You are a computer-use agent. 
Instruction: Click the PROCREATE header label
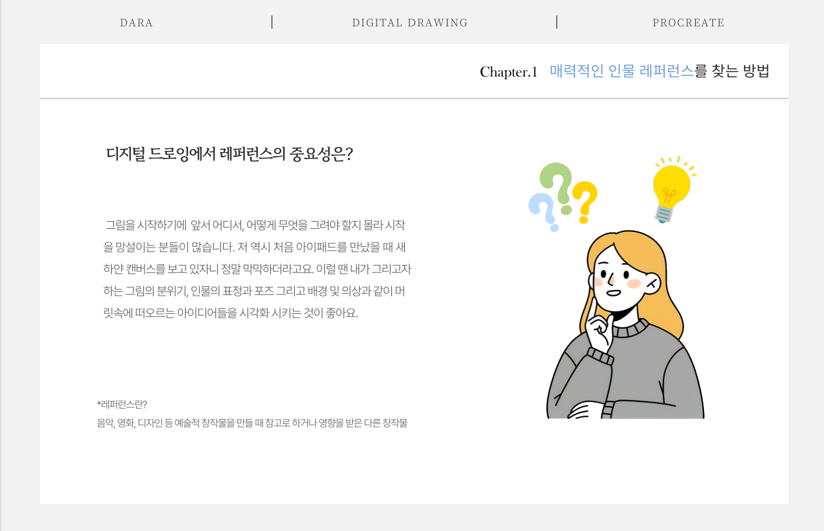[689, 23]
